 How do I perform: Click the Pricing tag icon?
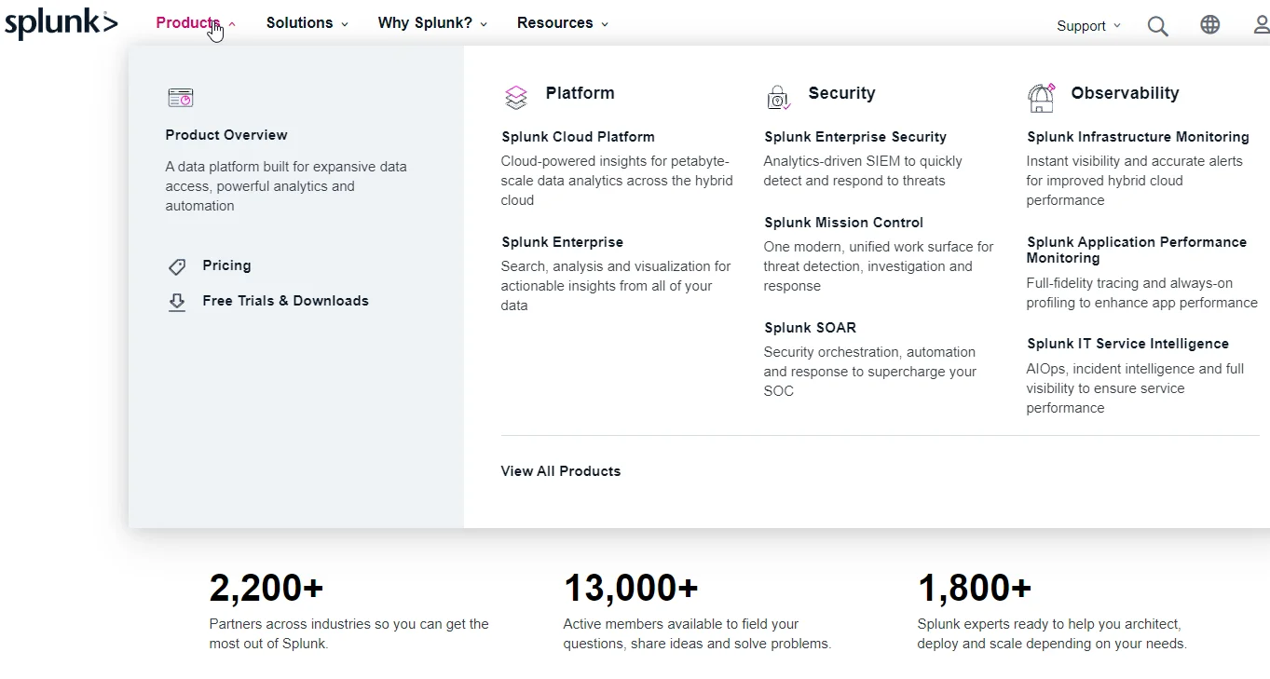point(177,267)
